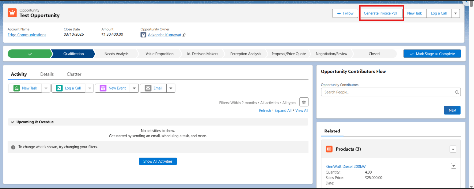Viewport: 474px width, 189px height.
Task: Select the Value Proposition stage
Action: pyautogui.click(x=160, y=54)
